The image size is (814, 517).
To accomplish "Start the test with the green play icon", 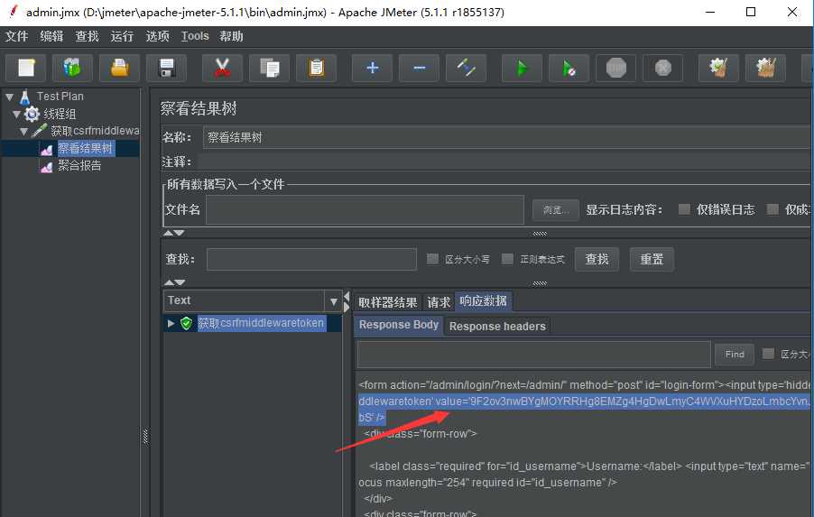I will coord(523,68).
